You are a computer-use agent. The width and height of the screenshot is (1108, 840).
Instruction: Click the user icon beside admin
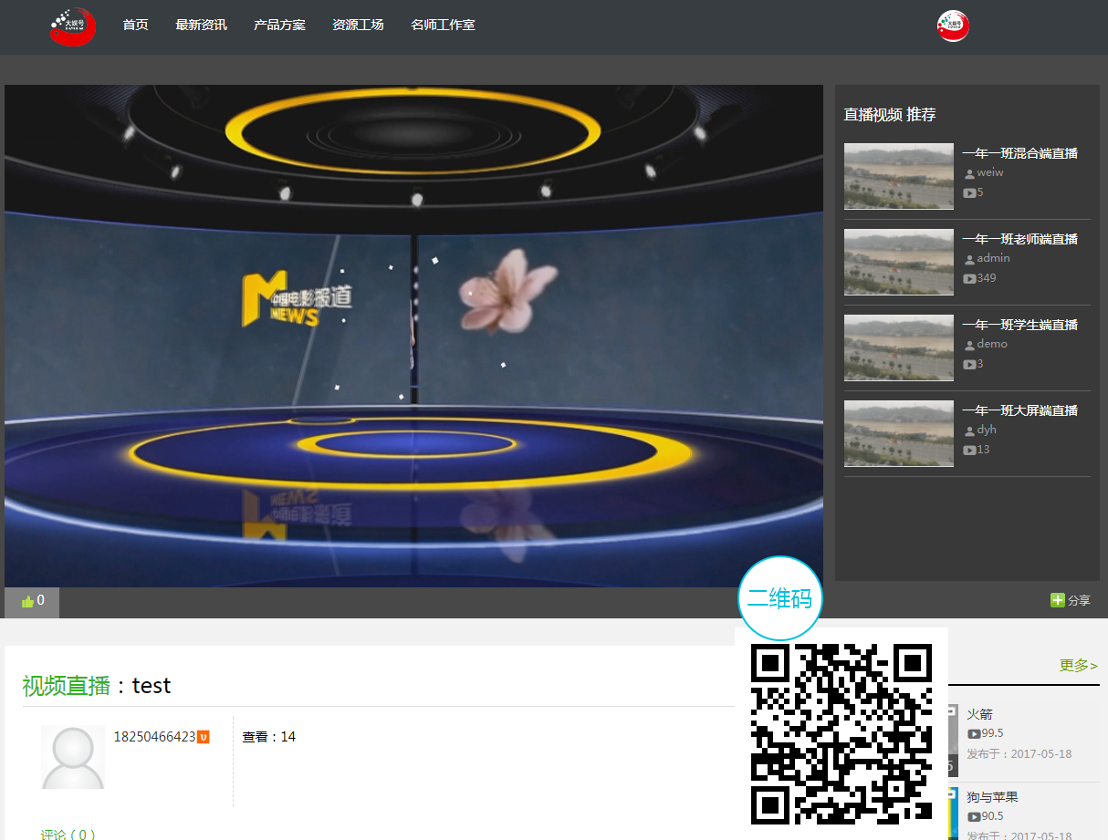click(969, 259)
